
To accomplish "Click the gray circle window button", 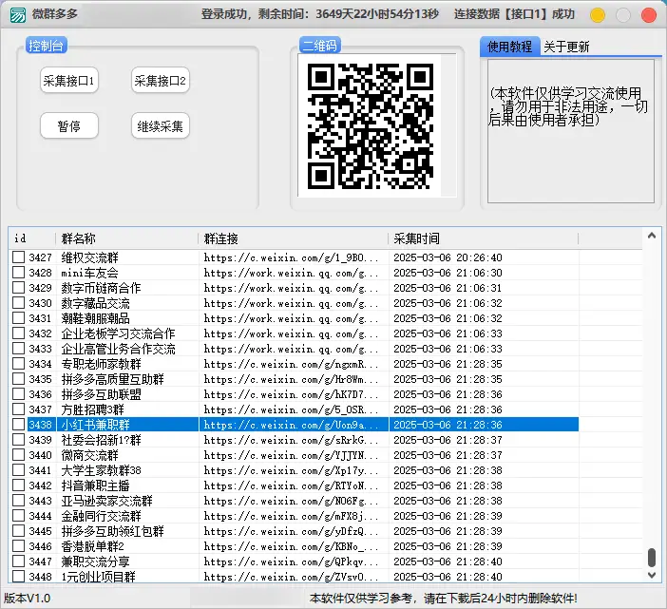I will 623,15.
